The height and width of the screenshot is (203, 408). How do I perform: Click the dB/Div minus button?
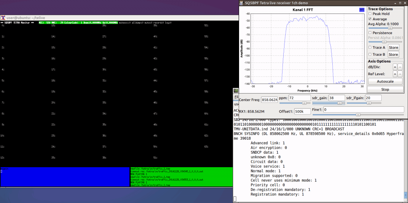pos(400,67)
